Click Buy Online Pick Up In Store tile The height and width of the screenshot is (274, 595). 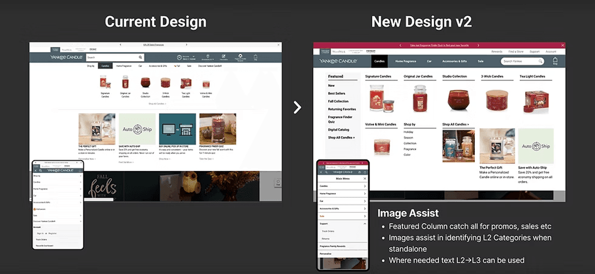tap(177, 129)
